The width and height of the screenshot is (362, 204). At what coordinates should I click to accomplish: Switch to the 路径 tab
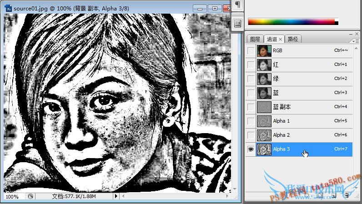293,39
